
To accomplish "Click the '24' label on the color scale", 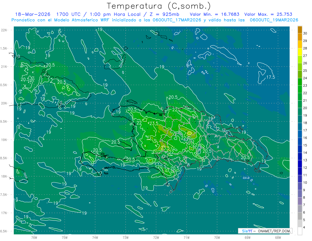I will [x=305, y=78].
